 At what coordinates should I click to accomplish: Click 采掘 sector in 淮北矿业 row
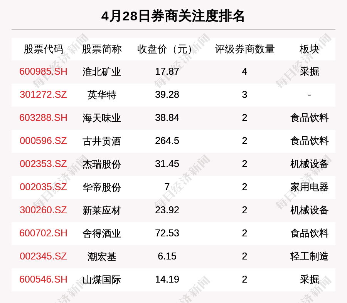309,72
